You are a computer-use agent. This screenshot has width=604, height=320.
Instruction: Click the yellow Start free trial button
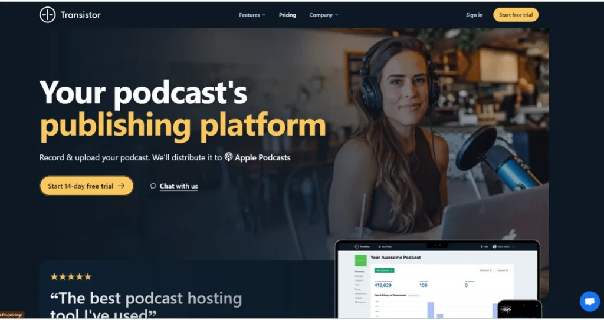pos(516,15)
